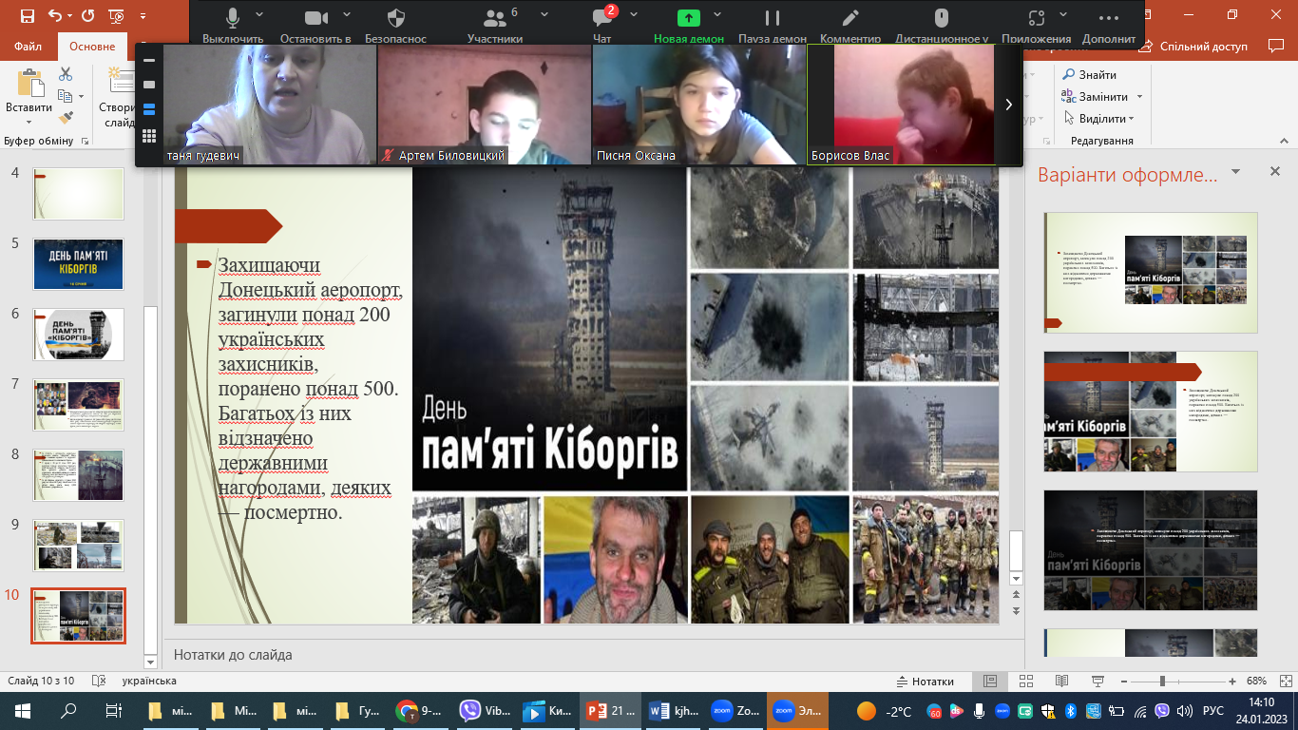Open Zoom Apps menu
The height and width of the screenshot is (730, 1298).
pyautogui.click(x=1036, y=18)
